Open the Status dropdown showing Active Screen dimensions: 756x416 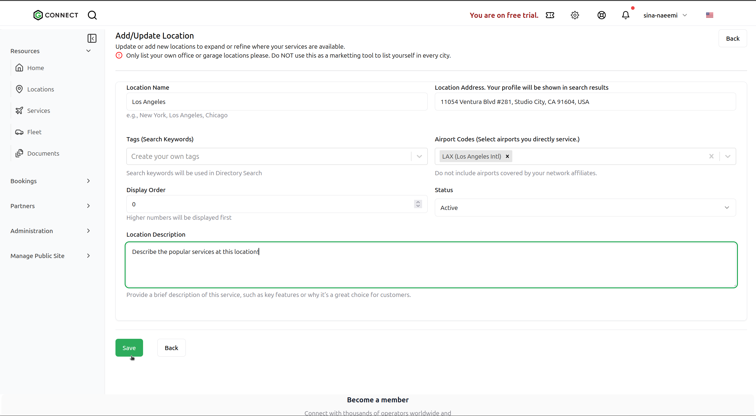585,208
